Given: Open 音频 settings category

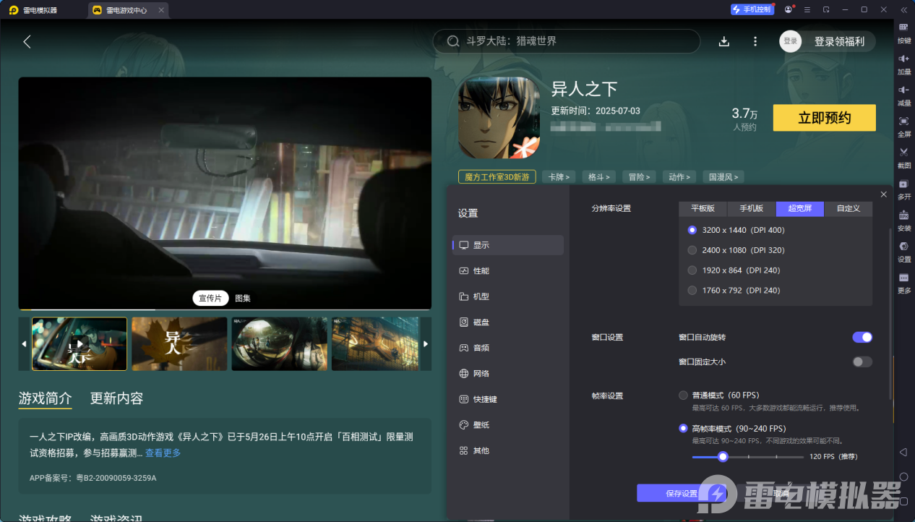Looking at the screenshot, I should point(508,348).
